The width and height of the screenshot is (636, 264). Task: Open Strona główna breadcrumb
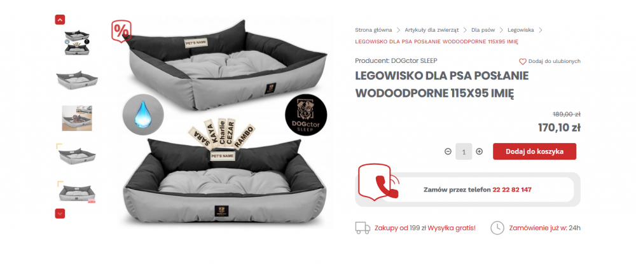373,30
